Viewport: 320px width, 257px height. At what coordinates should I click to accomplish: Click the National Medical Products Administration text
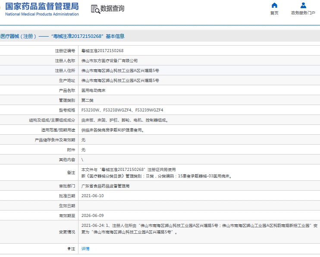point(42,14)
